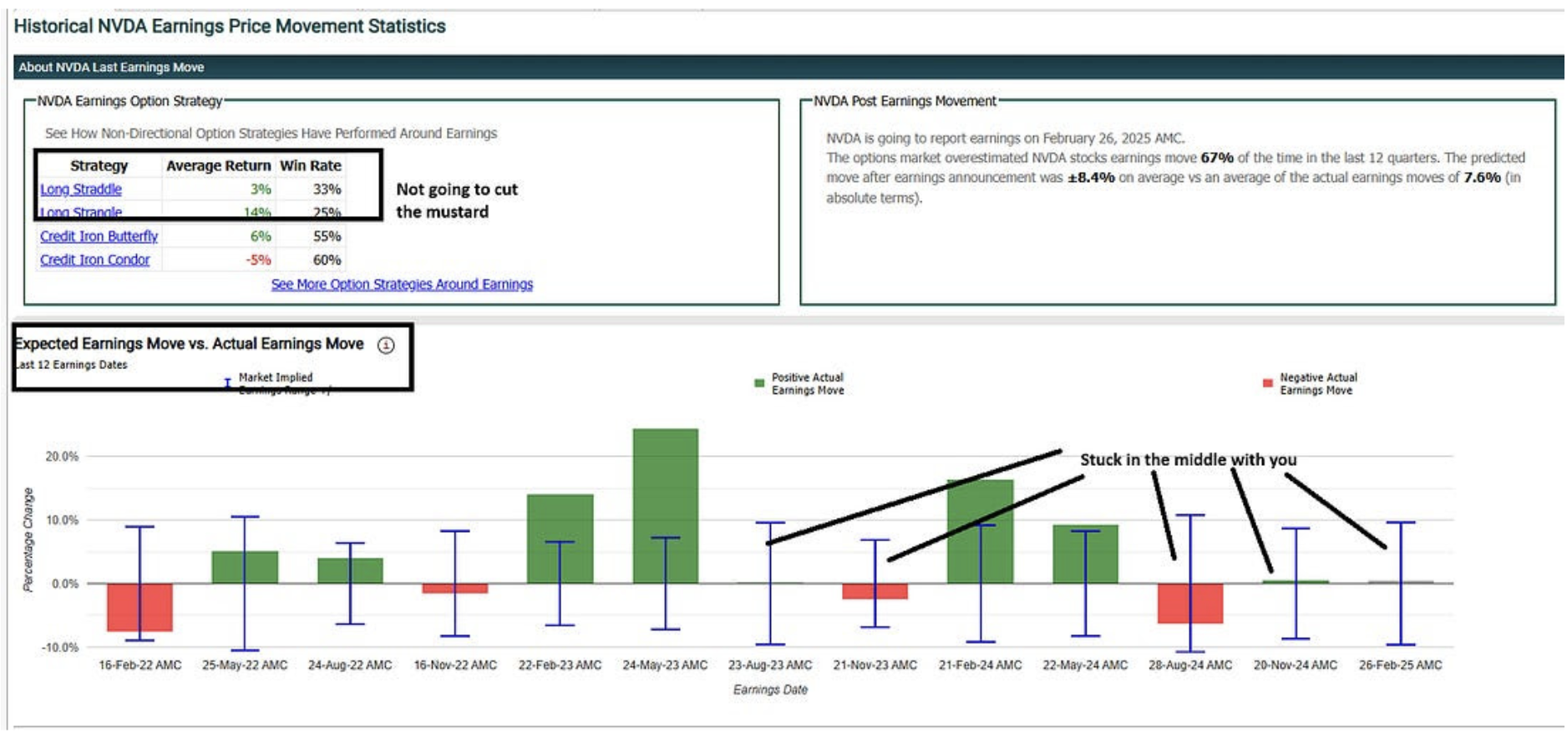
Task: Click the bold 7.6% figure in the paragraph
Action: [x=1482, y=178]
